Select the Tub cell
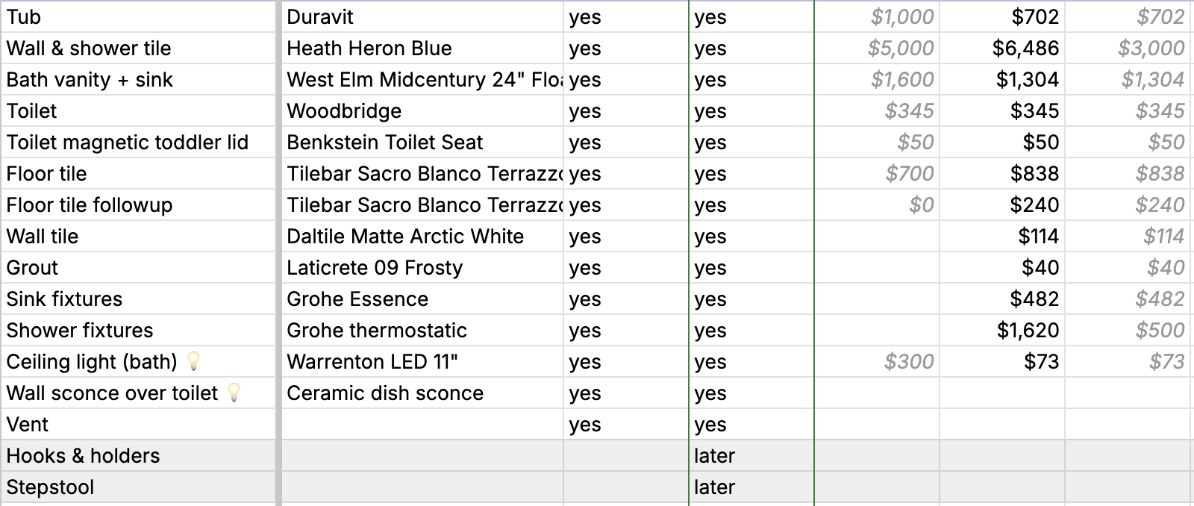Viewport: 1194px width, 506px height. pos(138,16)
